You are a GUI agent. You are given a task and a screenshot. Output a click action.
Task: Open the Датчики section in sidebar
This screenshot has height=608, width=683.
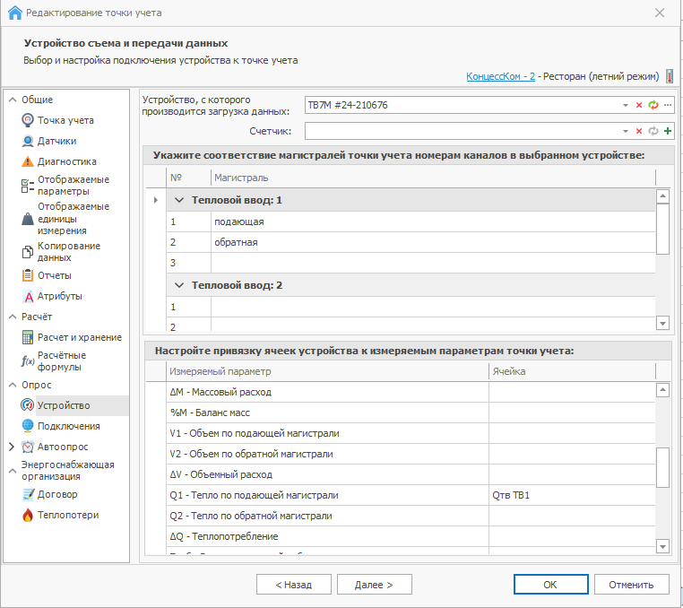point(56,141)
